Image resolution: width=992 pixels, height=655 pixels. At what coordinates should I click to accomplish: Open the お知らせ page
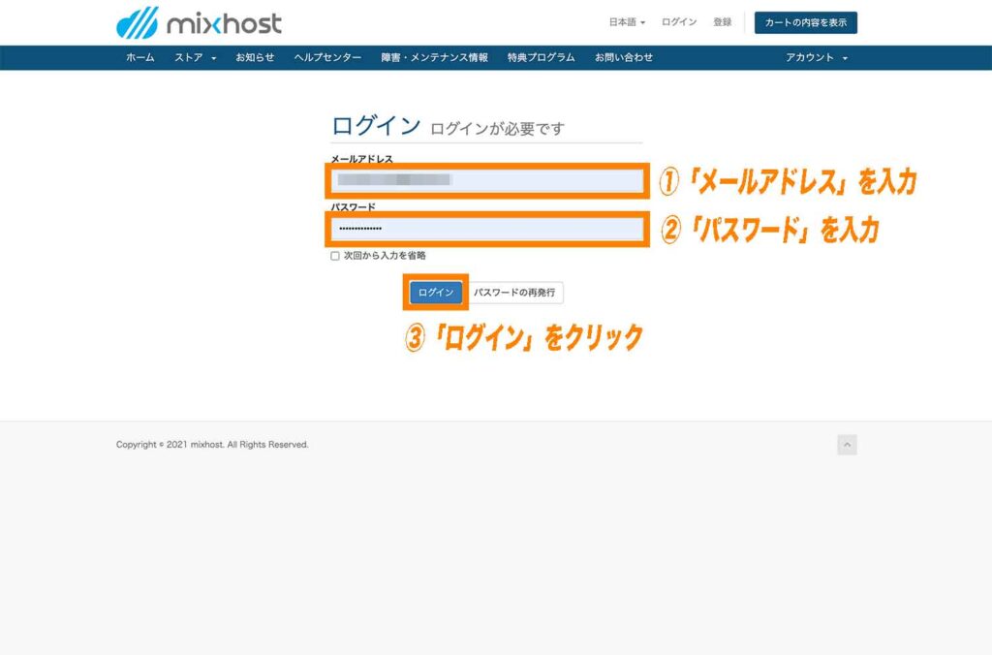pyautogui.click(x=255, y=57)
